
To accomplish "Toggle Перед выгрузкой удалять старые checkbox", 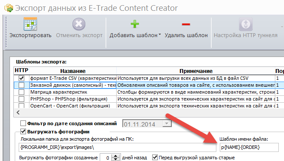I will point(155,158).
